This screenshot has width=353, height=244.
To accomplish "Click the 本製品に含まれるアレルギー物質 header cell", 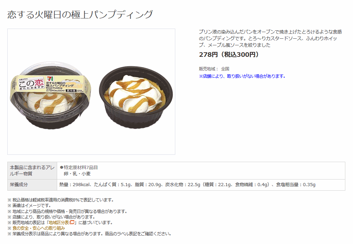I will (x=32, y=170).
